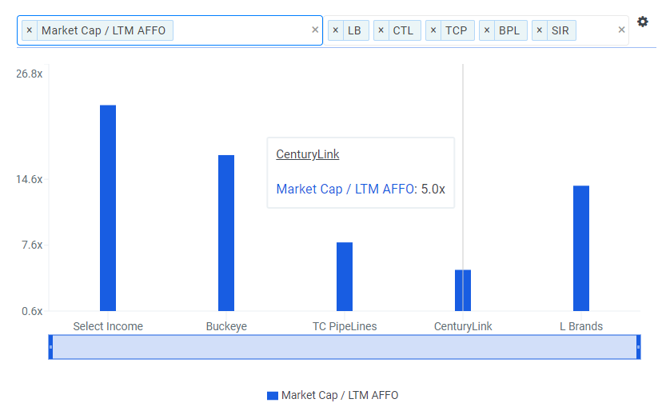Remove the BPL ticker tag

tap(487, 30)
